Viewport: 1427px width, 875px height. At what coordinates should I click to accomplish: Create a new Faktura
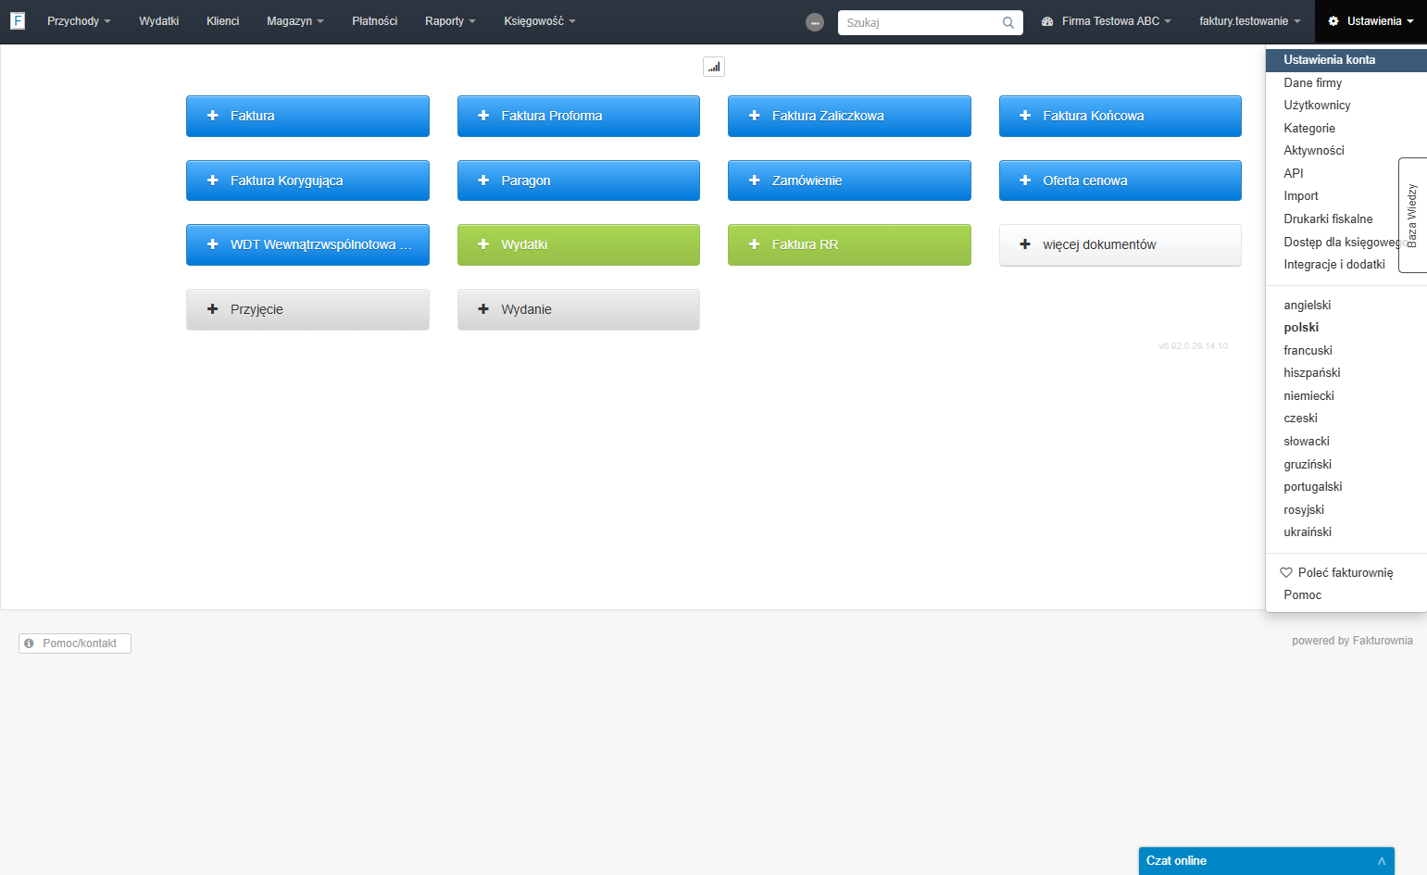click(307, 116)
